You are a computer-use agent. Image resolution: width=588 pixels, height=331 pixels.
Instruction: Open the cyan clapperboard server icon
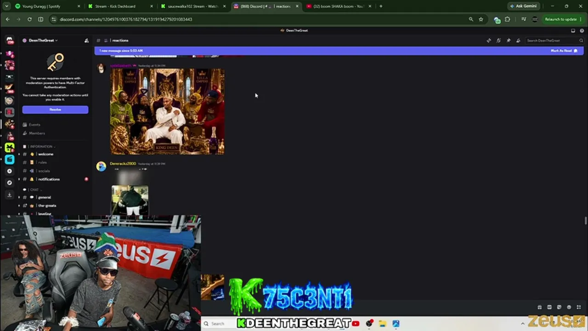9,159
